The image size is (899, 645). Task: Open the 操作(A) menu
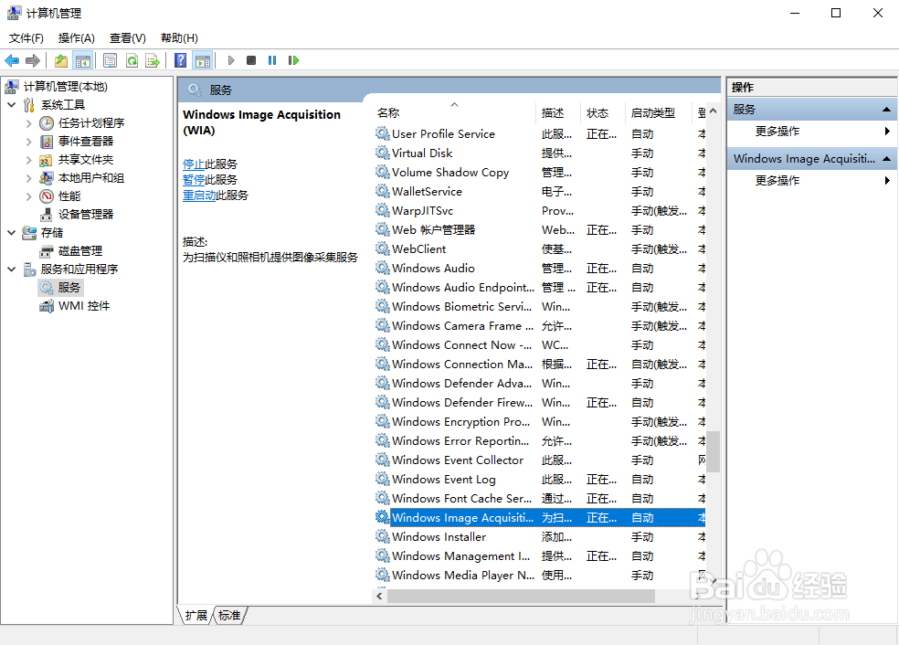point(76,37)
